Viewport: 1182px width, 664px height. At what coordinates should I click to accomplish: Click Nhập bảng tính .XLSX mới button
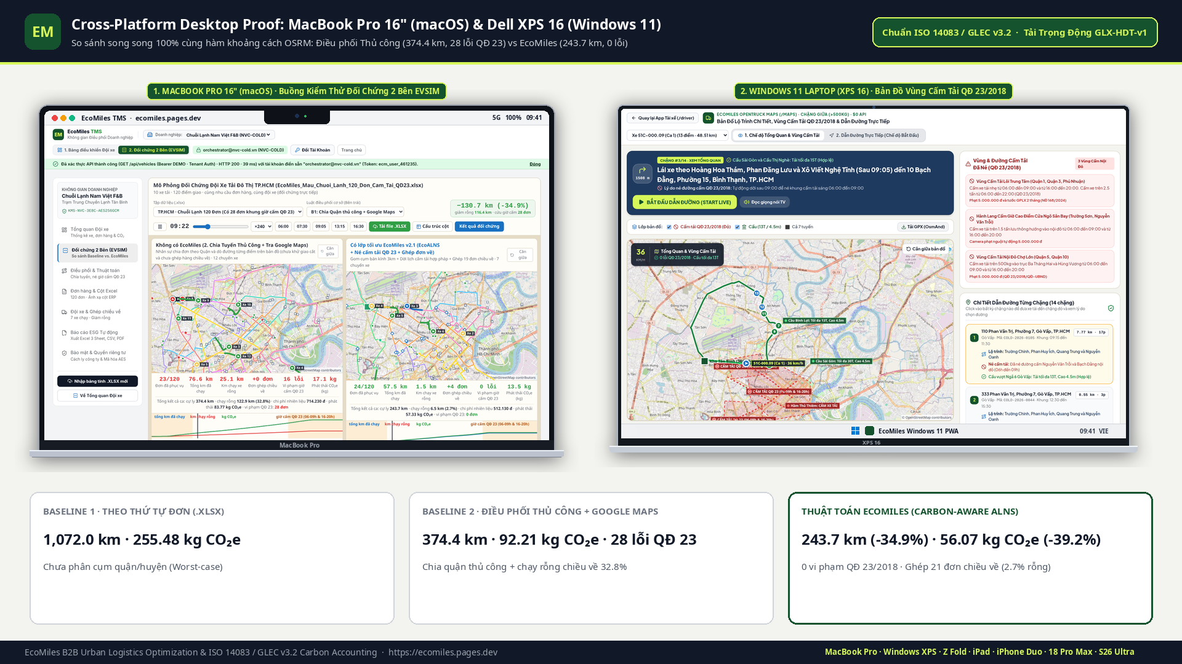[x=97, y=381]
